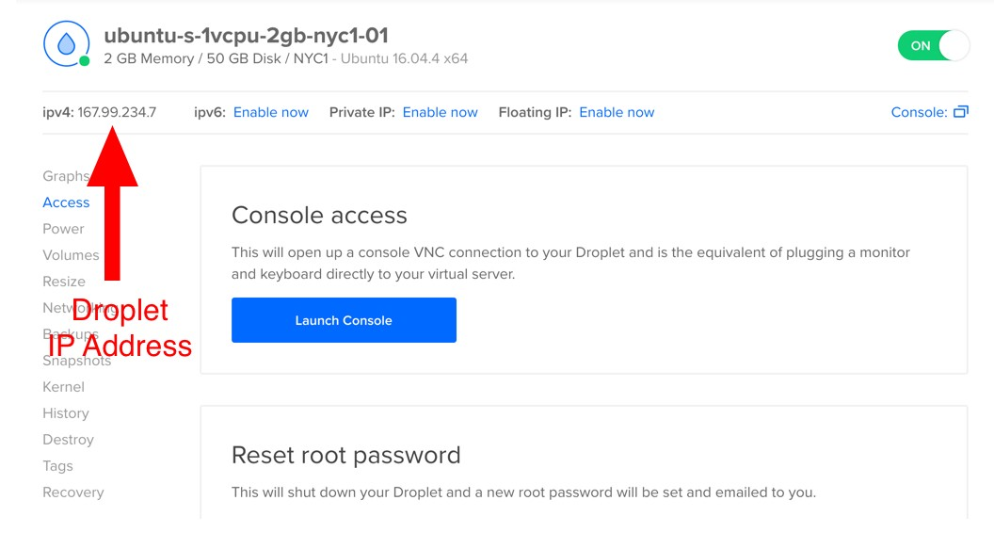Enable Floating IP now

click(617, 112)
